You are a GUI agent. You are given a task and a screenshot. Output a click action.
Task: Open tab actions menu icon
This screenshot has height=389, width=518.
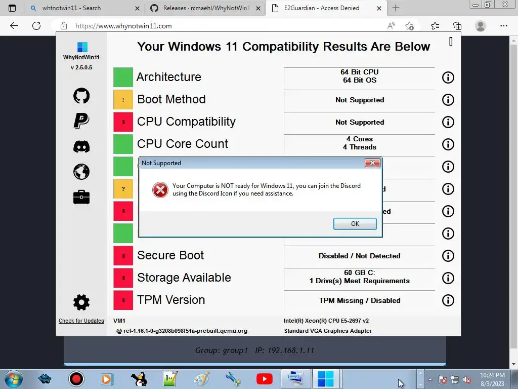coord(12,8)
